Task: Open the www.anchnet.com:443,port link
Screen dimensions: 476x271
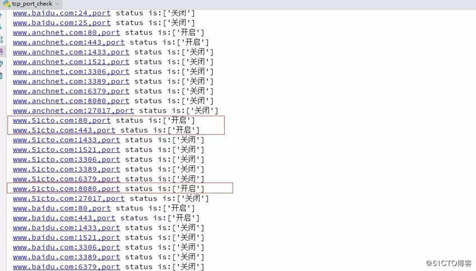Action: (68, 43)
